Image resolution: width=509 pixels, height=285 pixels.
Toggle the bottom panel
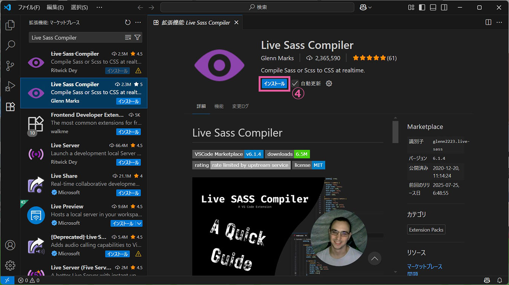[433, 8]
